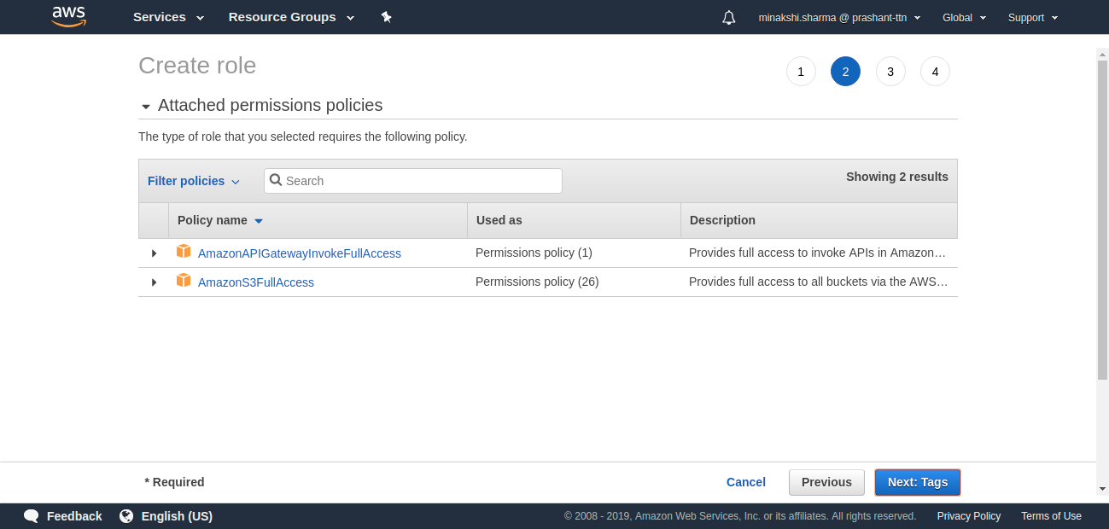Click Showing 2 results text

pyautogui.click(x=897, y=177)
